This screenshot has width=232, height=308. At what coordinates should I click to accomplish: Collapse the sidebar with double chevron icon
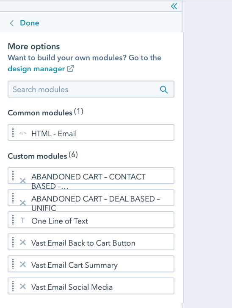(174, 6)
